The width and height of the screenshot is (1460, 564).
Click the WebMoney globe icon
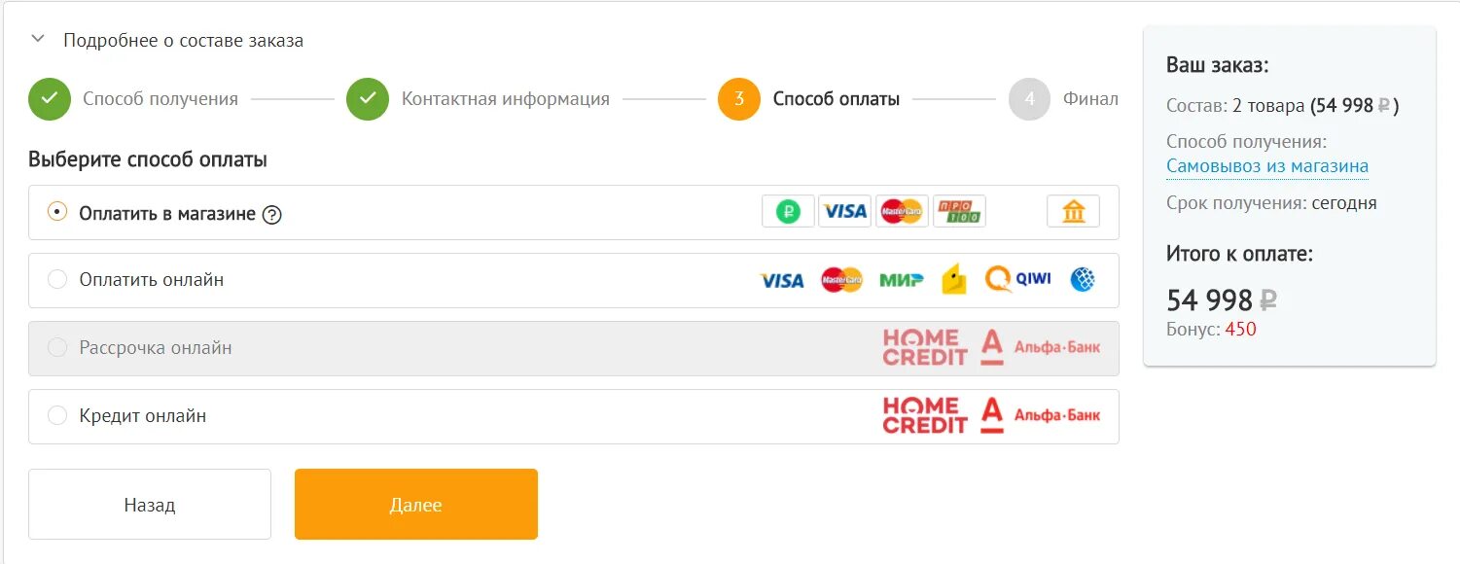pyautogui.click(x=1083, y=280)
